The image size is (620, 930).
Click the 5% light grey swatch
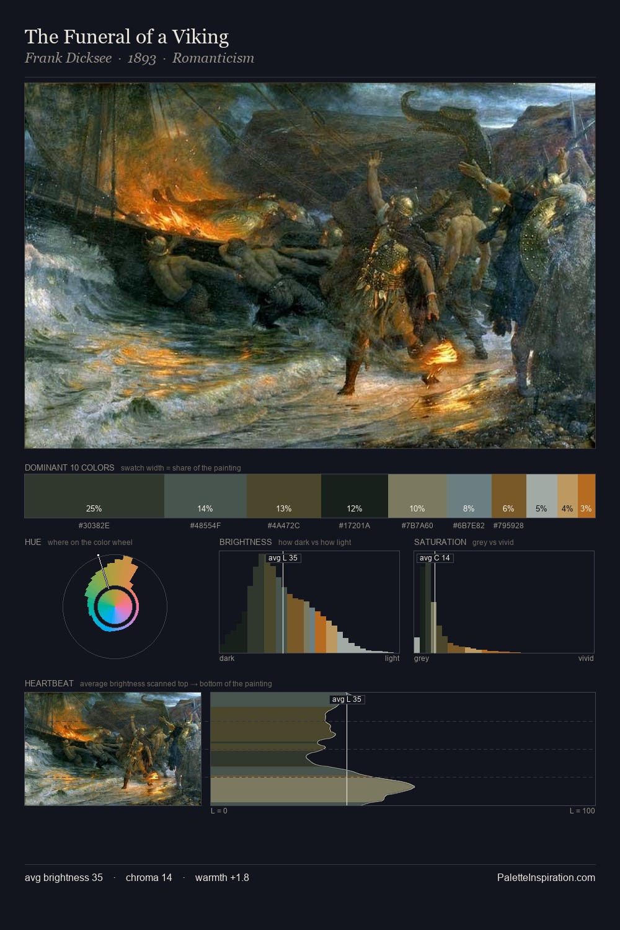click(542, 496)
